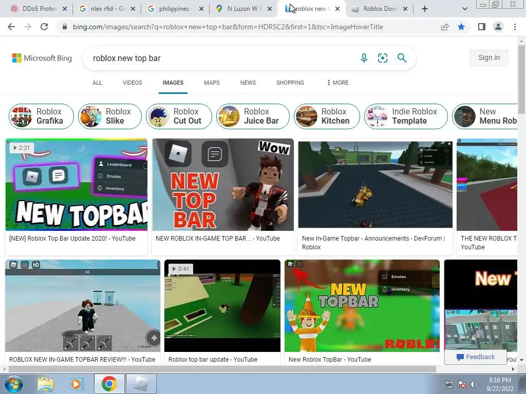
Task: Open the Chrome side panel icon
Action: coord(482,27)
